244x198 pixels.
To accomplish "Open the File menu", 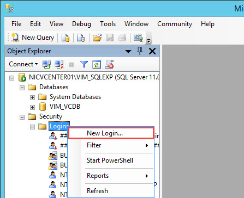I will click(x=16, y=24).
